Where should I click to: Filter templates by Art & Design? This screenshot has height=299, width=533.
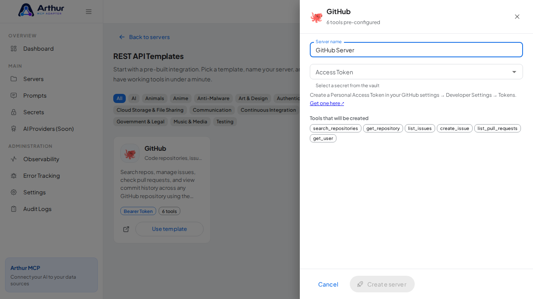pos(253,98)
